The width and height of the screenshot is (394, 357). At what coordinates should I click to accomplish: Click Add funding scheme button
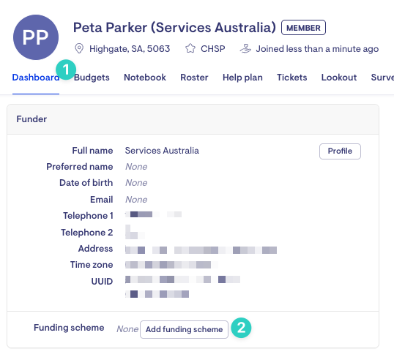click(185, 329)
